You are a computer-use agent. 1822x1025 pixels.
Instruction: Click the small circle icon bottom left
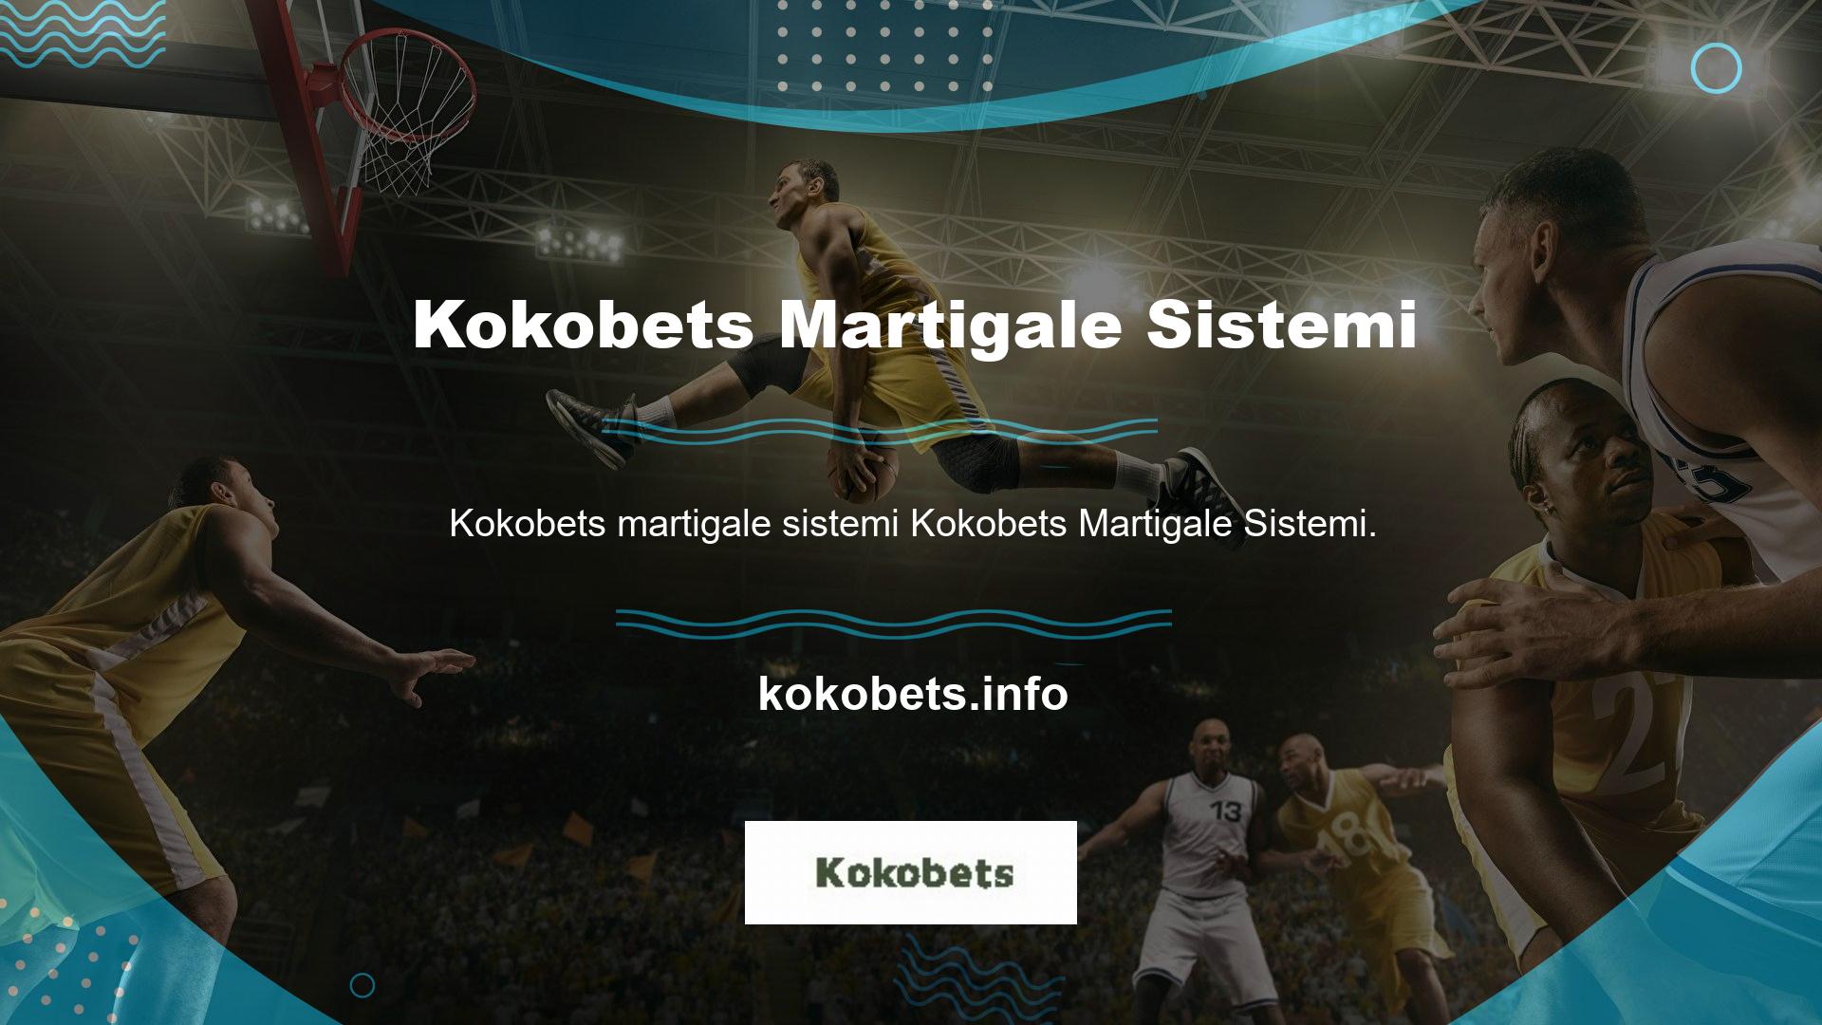[x=363, y=985]
